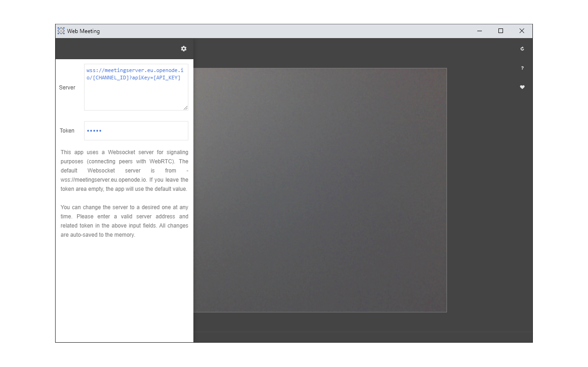
Task: Select the question mark icon on the sidebar
Action: click(x=522, y=68)
